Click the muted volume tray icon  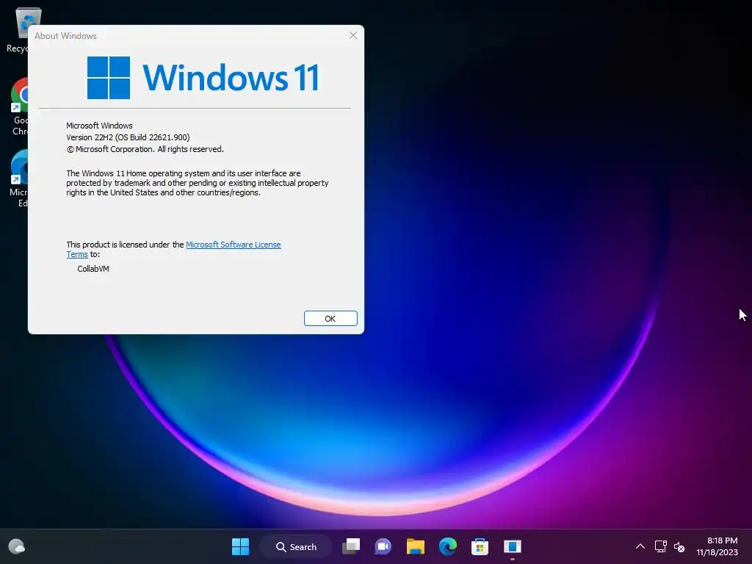[x=679, y=546]
